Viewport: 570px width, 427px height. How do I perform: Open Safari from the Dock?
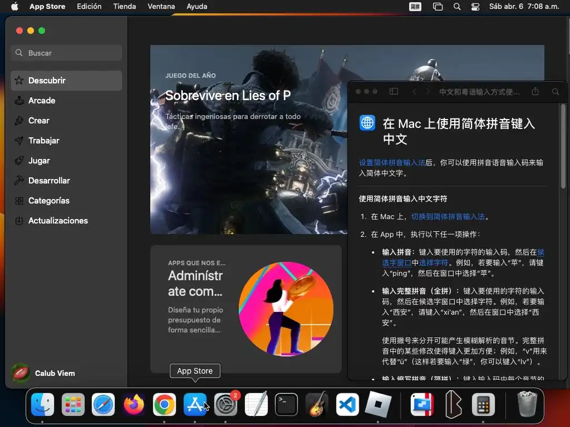point(103,404)
